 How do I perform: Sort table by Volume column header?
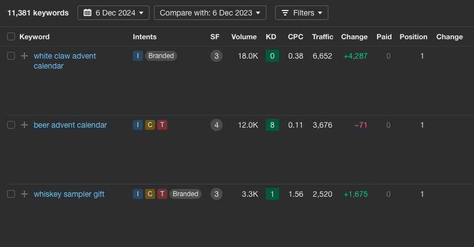(244, 37)
